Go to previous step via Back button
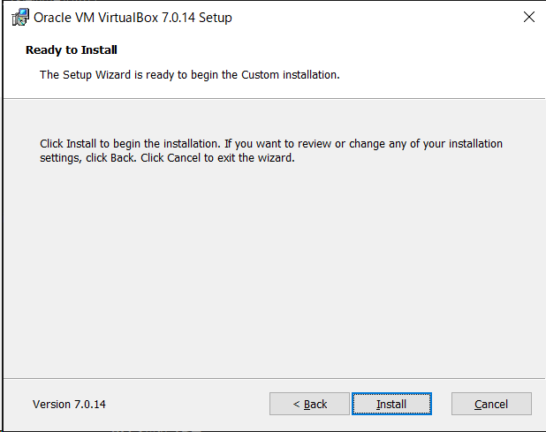The height and width of the screenshot is (432, 546). tap(309, 404)
